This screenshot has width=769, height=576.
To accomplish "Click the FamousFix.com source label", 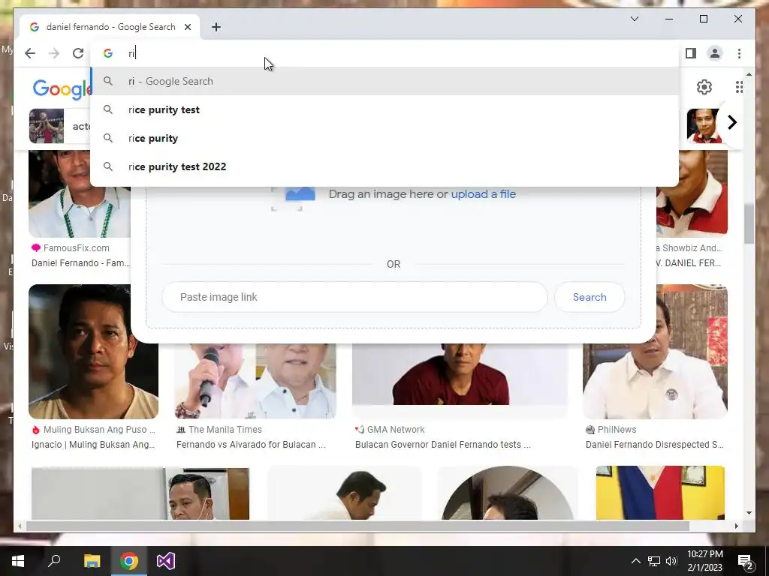I will tap(76, 248).
